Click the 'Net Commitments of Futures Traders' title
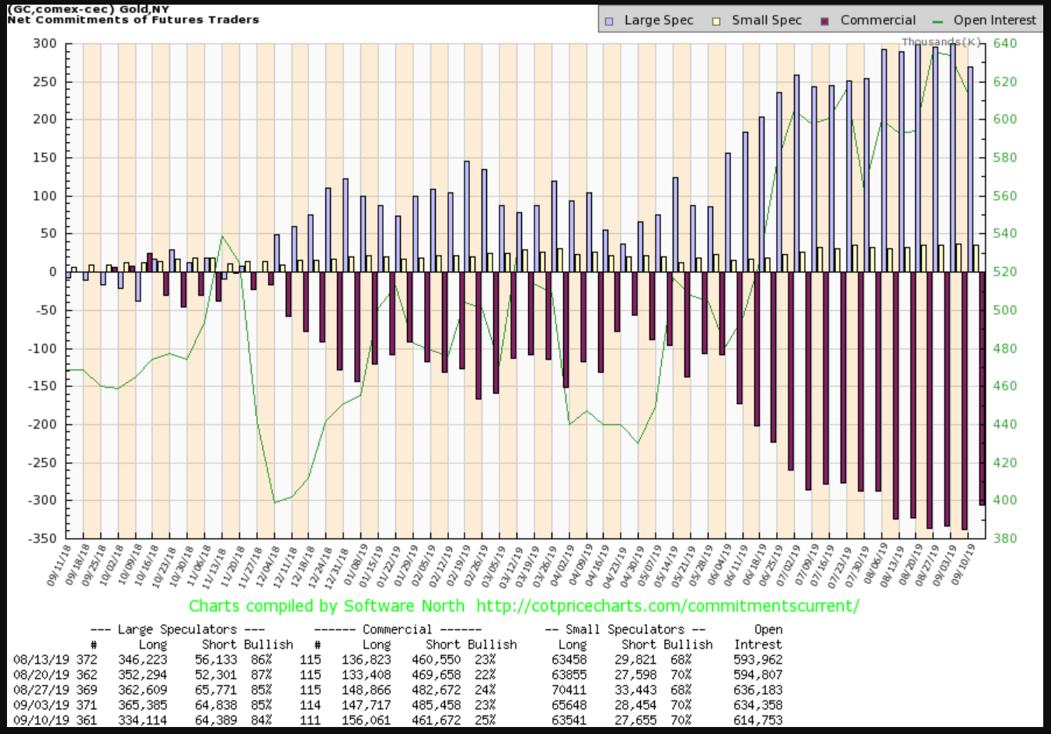Screen dimensions: 1051x734 pos(133,19)
